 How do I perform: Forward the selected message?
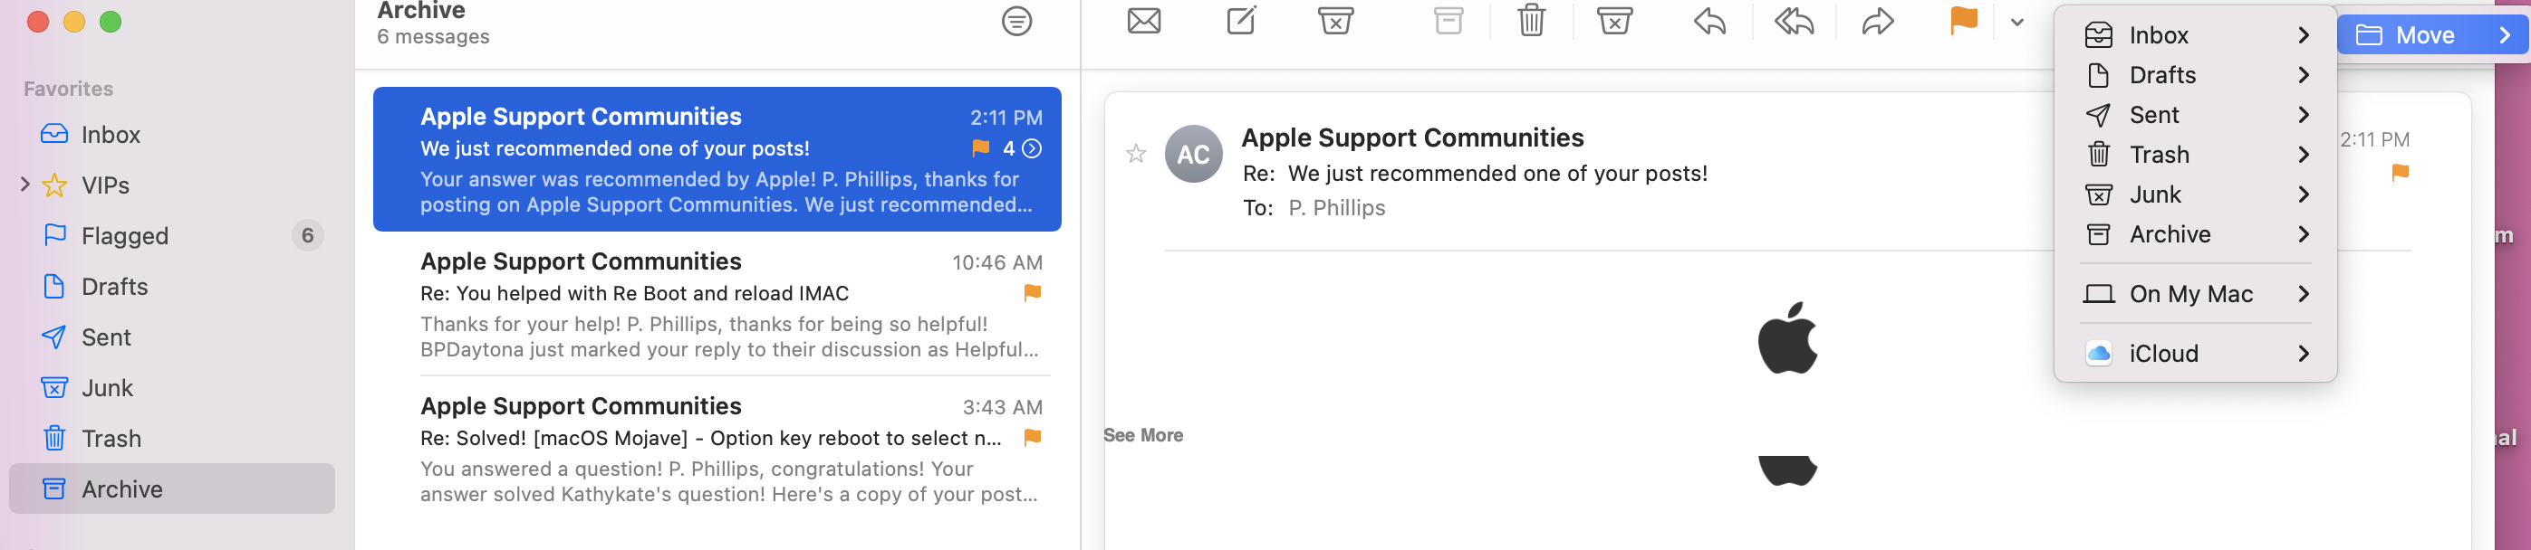click(1878, 21)
